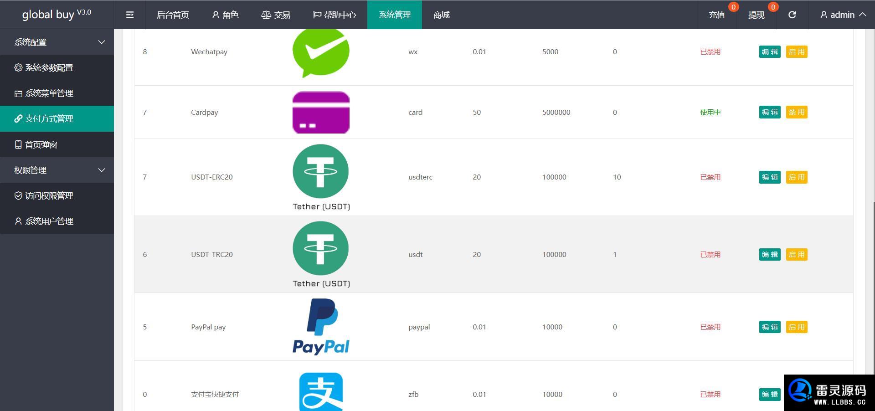Click the 系统用户管理 person icon
875x411 pixels.
click(18, 221)
